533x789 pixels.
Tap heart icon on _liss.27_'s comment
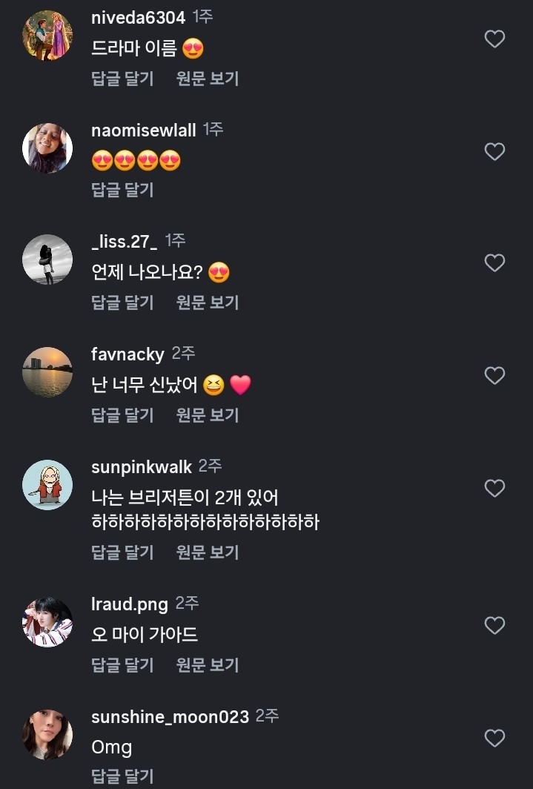click(x=494, y=263)
